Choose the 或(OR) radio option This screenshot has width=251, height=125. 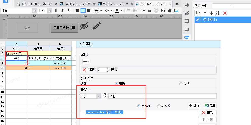[x=164, y=106]
